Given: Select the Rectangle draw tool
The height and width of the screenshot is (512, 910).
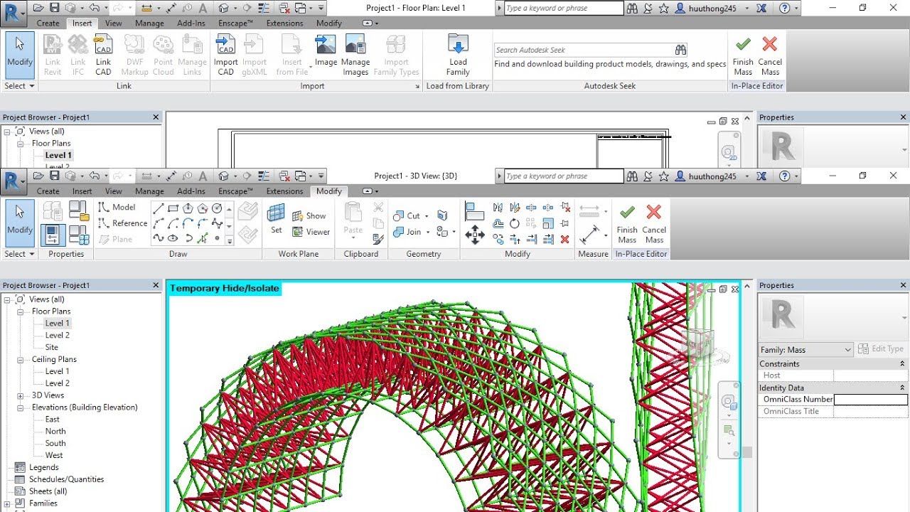Looking at the screenshot, I should tap(173, 208).
